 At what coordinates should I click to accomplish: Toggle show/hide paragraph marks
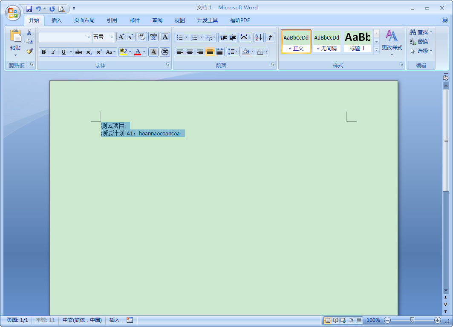click(270, 38)
